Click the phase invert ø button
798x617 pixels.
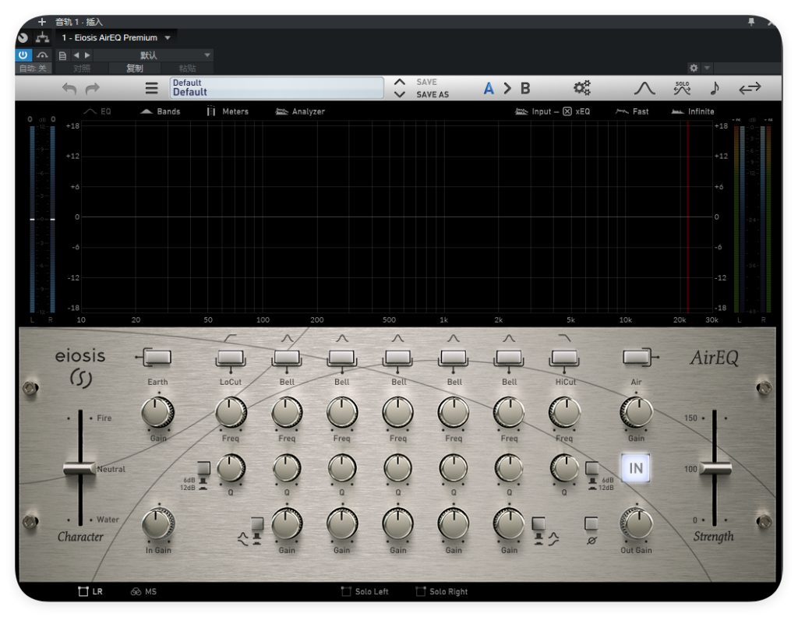point(591,524)
